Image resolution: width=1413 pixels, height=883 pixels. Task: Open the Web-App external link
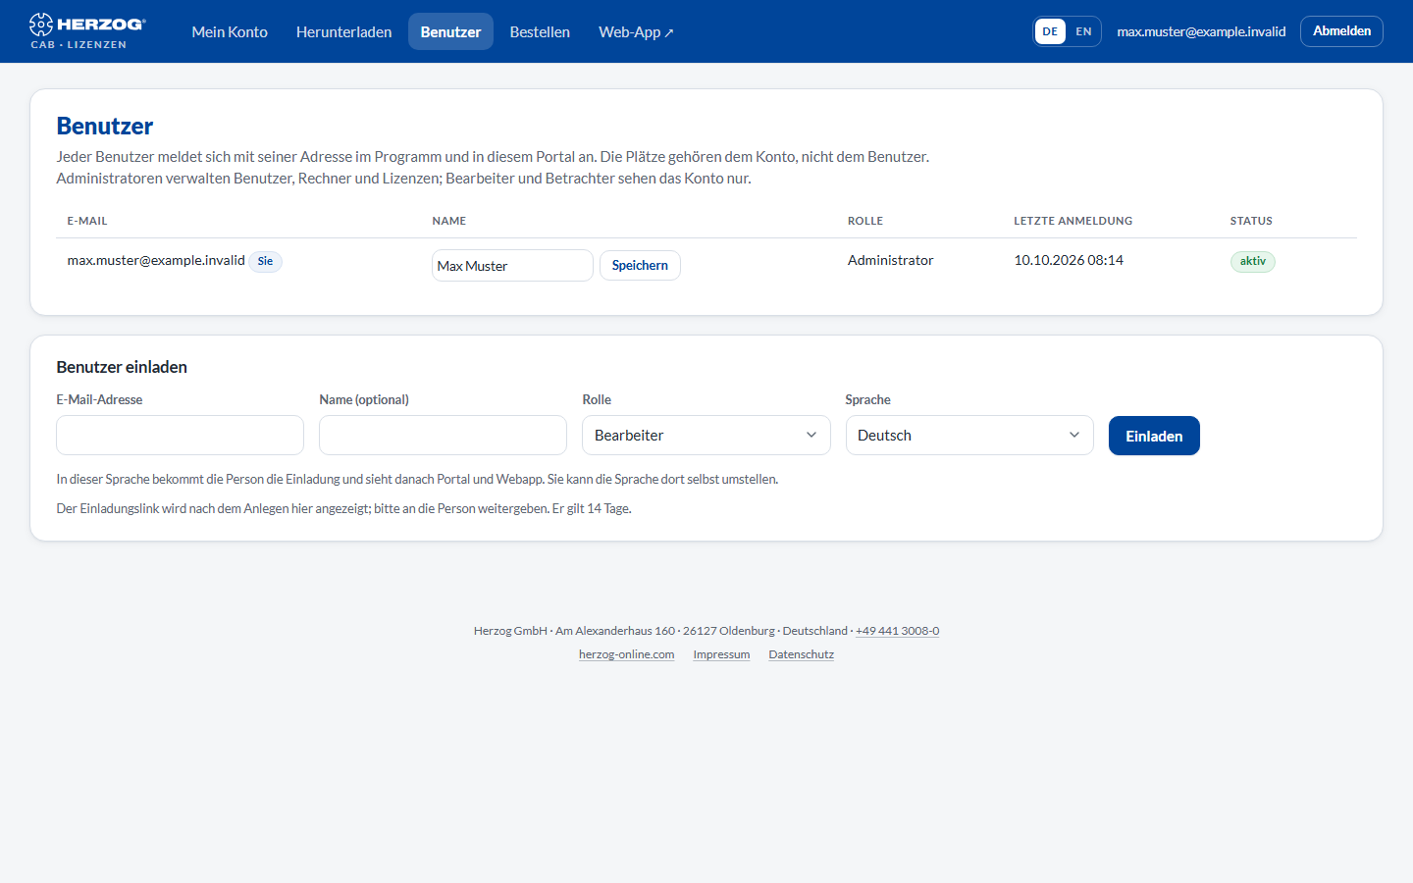point(636,31)
